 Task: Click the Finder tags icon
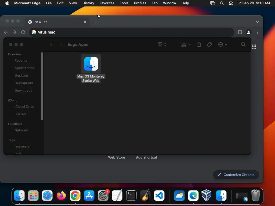pyautogui.click(x=209, y=45)
